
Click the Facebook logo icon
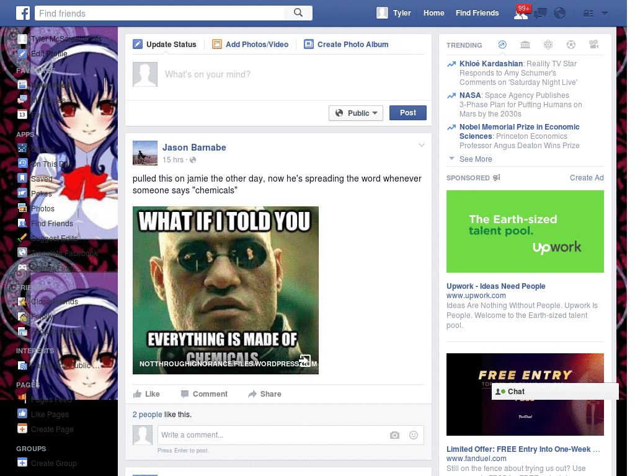click(x=23, y=13)
